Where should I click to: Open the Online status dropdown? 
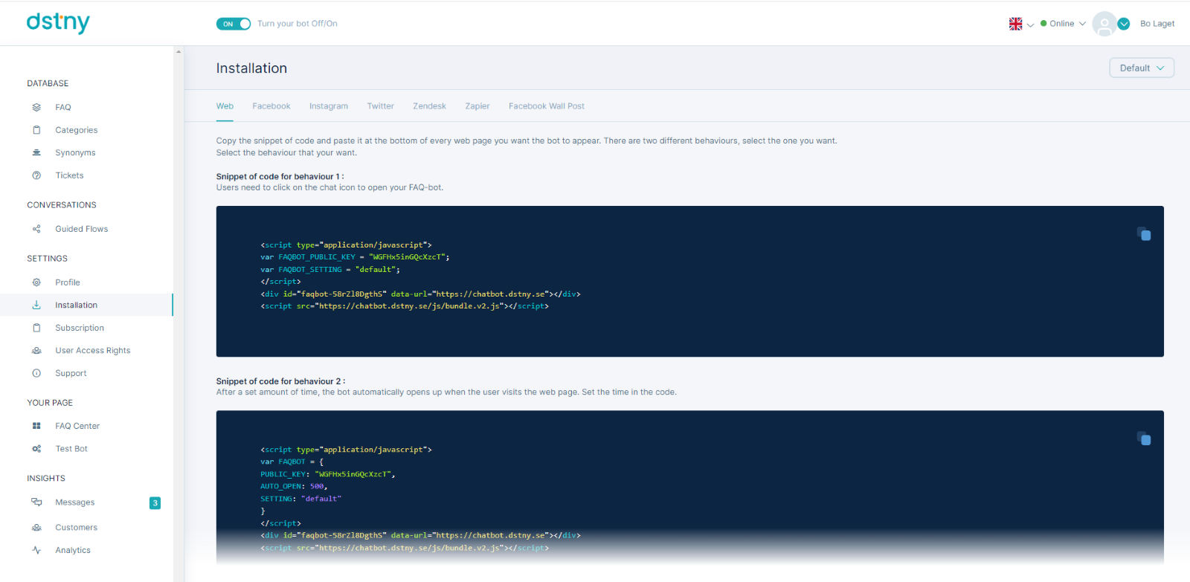[1064, 24]
